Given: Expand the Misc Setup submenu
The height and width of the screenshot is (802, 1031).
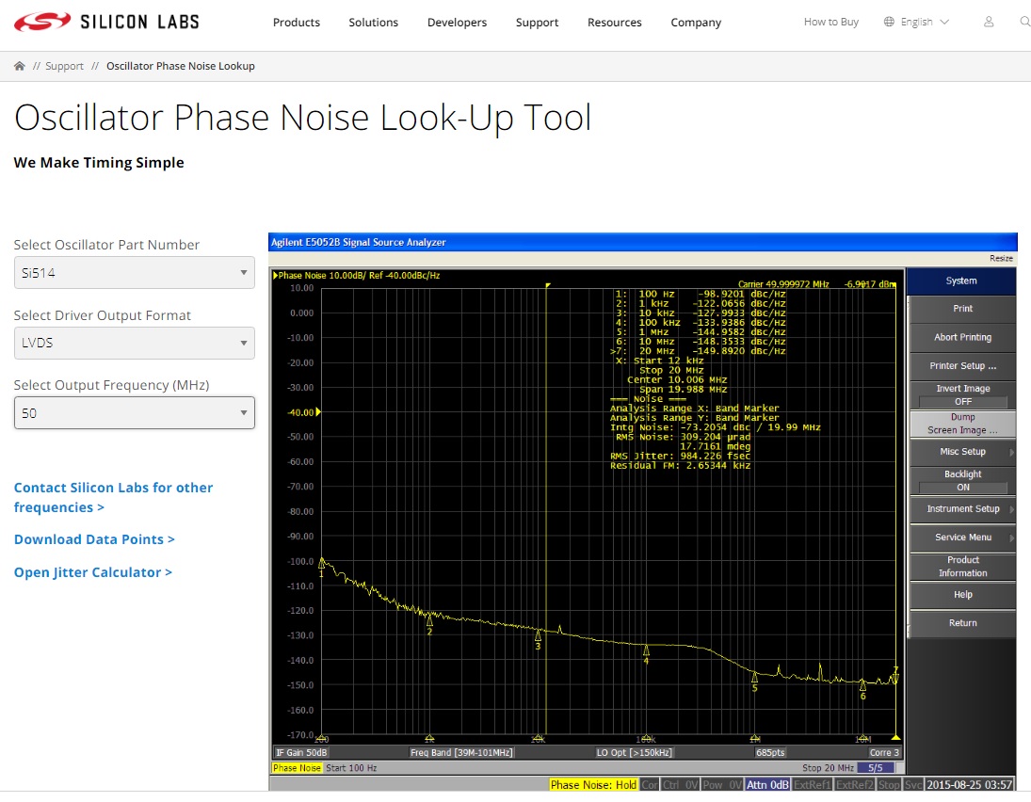Looking at the screenshot, I should (962, 452).
